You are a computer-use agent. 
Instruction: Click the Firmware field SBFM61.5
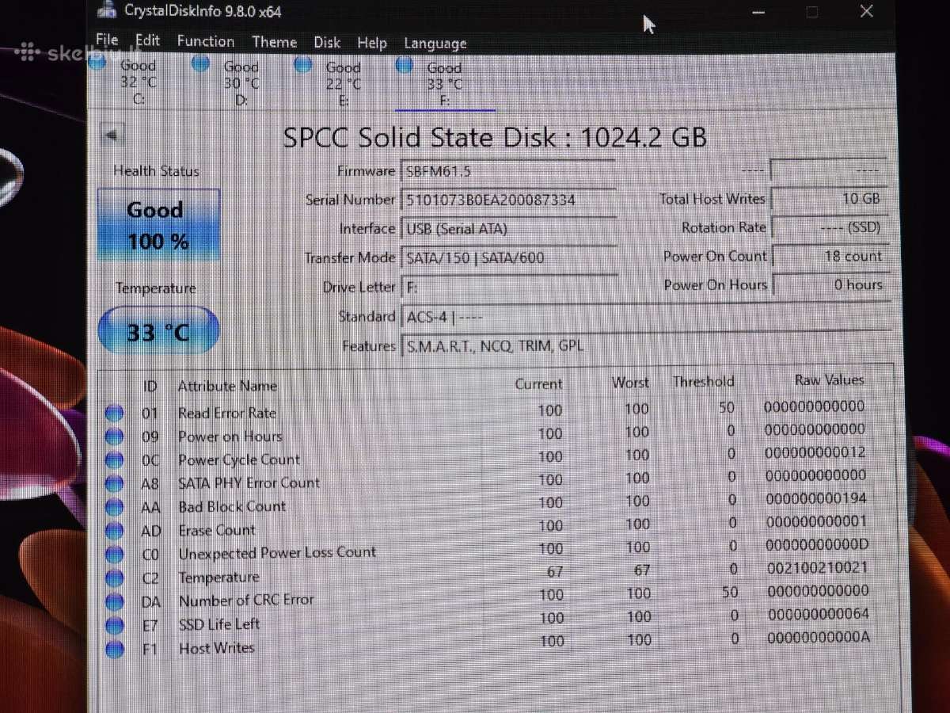[x=508, y=170]
